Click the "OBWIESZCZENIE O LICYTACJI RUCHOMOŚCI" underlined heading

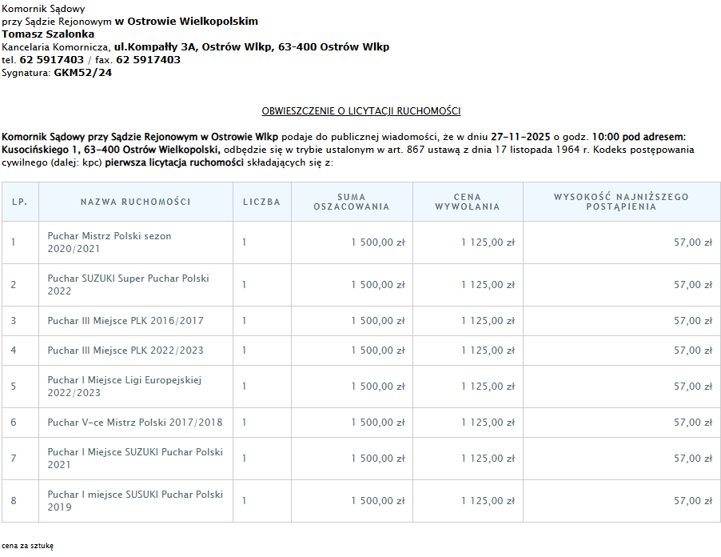coord(360,111)
